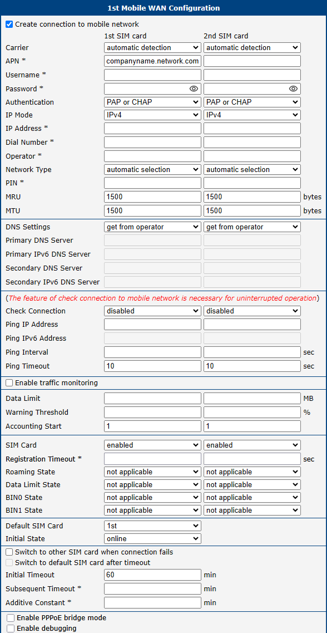Click 1st SIM Operator field
Image resolution: width=327 pixels, height=633 pixels.
point(152,156)
